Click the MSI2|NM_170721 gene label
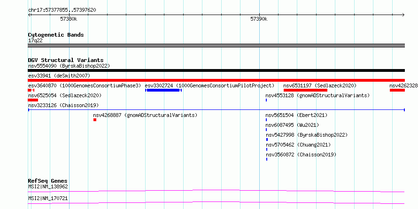Screen dimensions: 418x209 pos(48,199)
